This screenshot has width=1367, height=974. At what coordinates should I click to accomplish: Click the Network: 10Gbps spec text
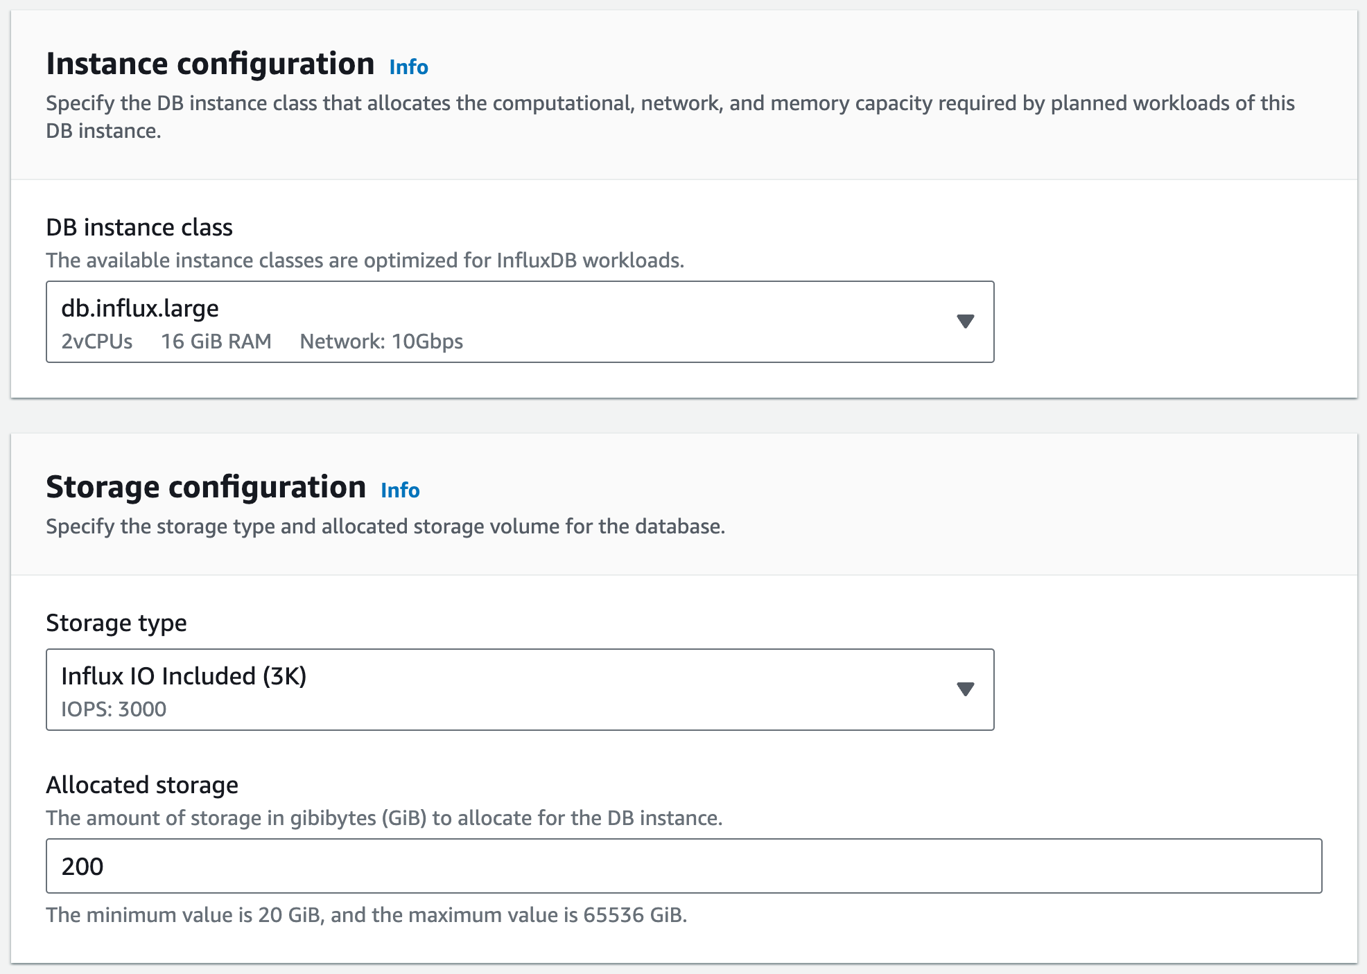point(381,342)
